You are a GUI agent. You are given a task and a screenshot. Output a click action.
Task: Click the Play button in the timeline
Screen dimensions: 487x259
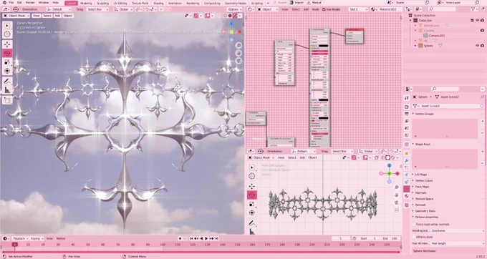click(x=206, y=238)
